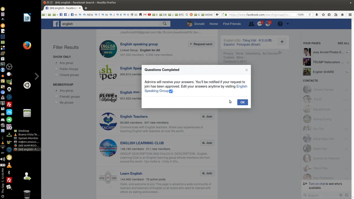Select the (84) english - Facebook tab

pyautogui.click(x=63, y=8)
